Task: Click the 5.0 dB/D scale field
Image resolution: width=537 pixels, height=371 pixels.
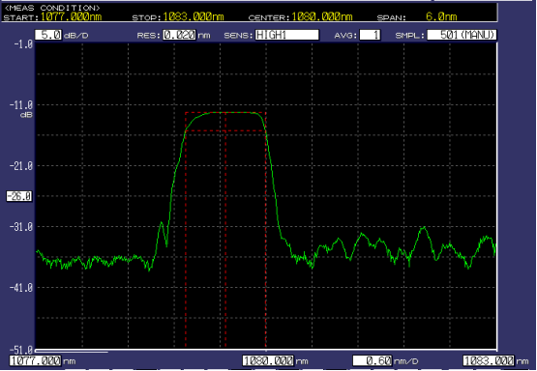Action: (x=48, y=35)
